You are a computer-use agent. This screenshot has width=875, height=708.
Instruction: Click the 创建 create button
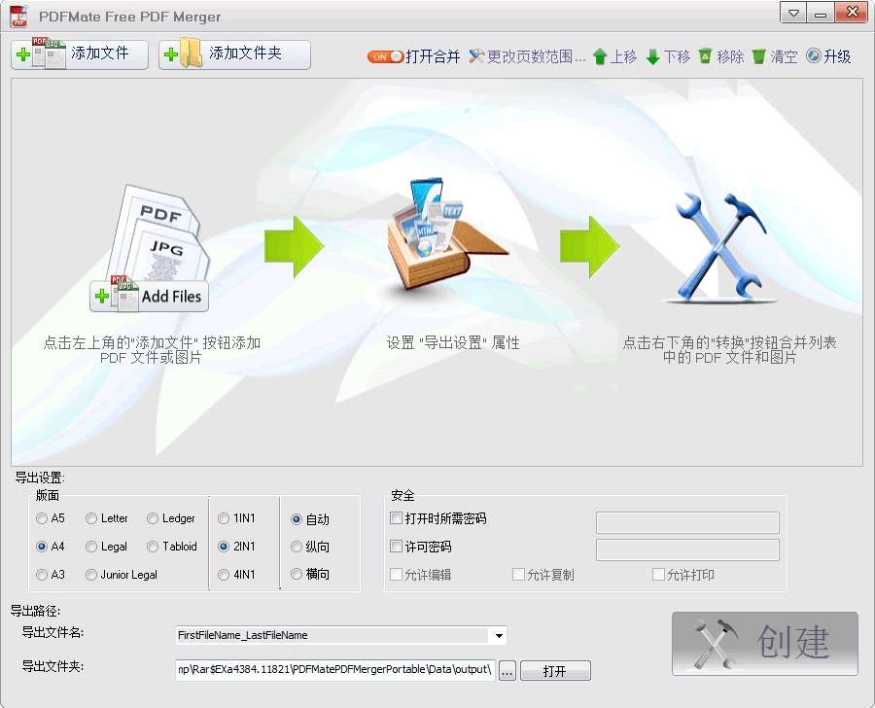[765, 644]
